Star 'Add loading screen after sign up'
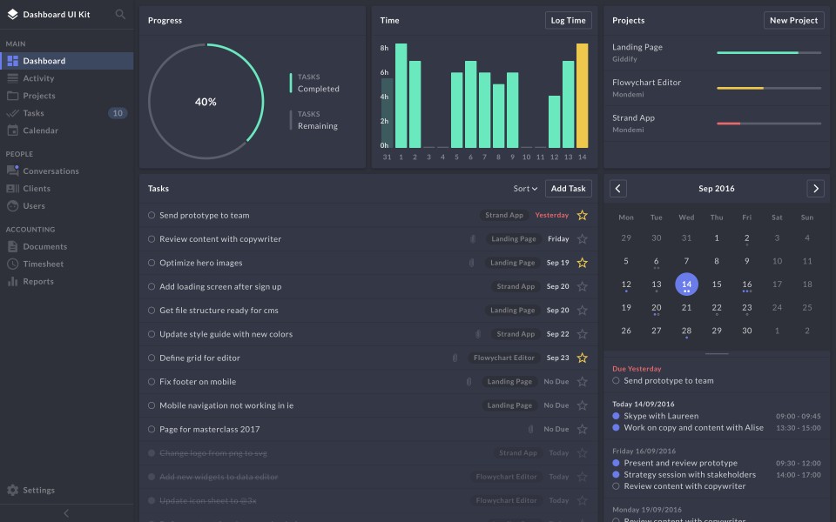 [583, 286]
